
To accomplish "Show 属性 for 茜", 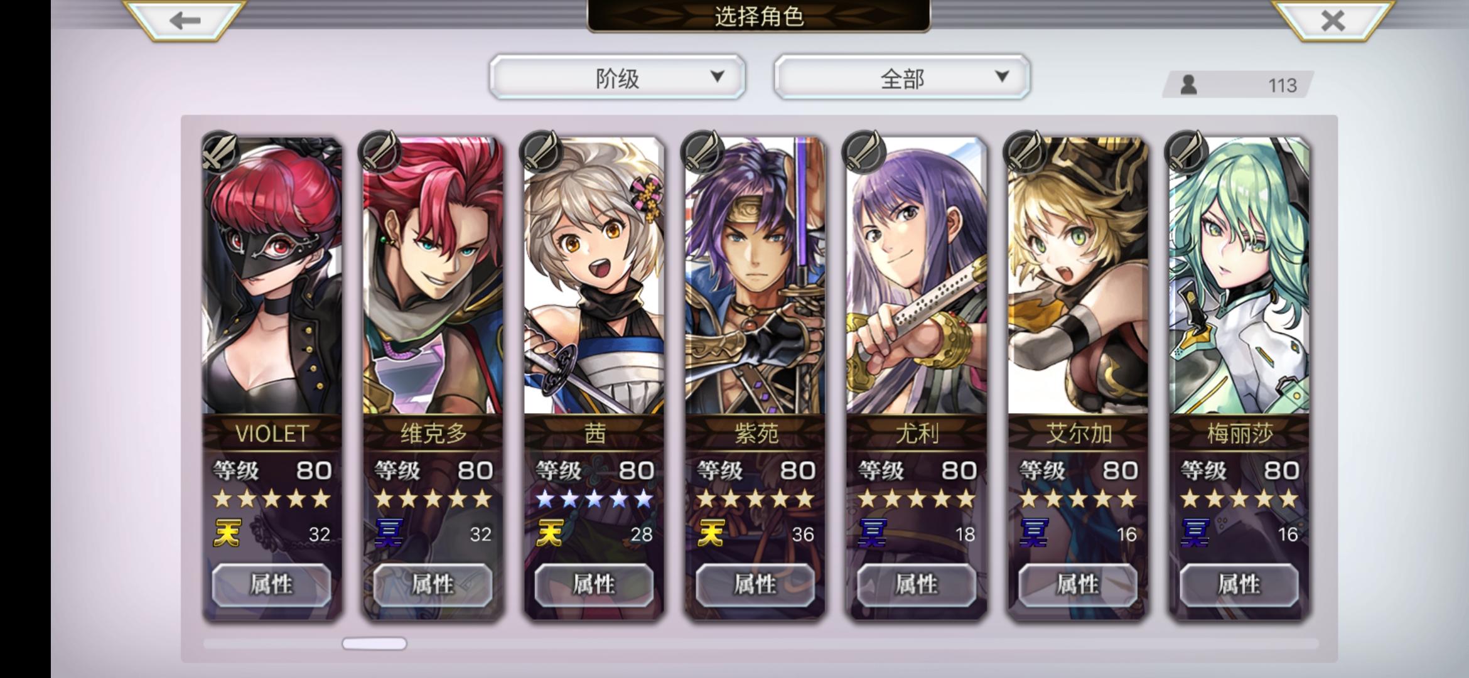I will pyautogui.click(x=594, y=584).
